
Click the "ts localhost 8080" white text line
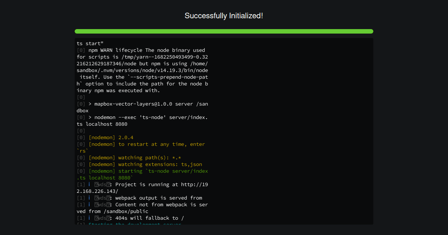(102, 124)
